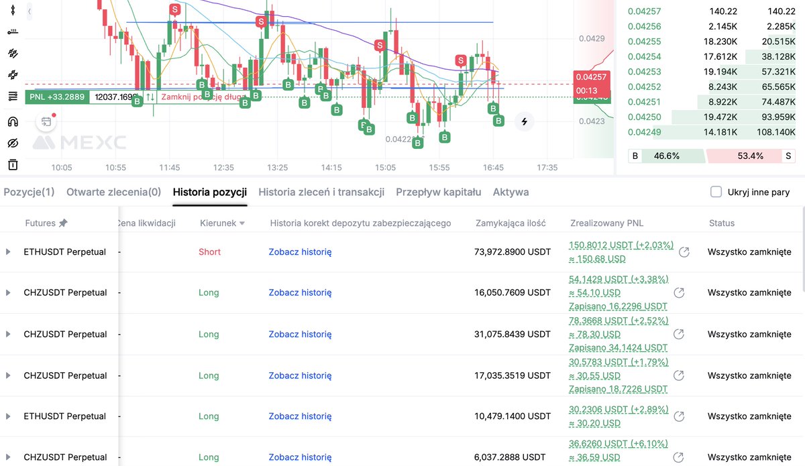Viewport: 805px width, 466px height.
Task: Select the brush pattern tool with slash
Action: [x=13, y=53]
